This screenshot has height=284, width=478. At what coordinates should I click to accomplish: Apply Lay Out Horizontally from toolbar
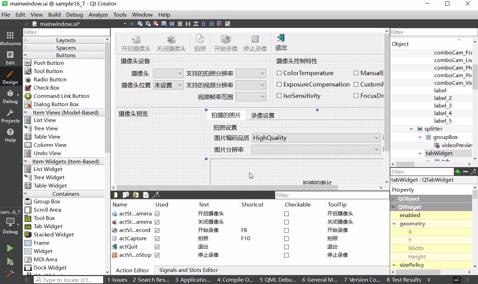click(x=172, y=24)
